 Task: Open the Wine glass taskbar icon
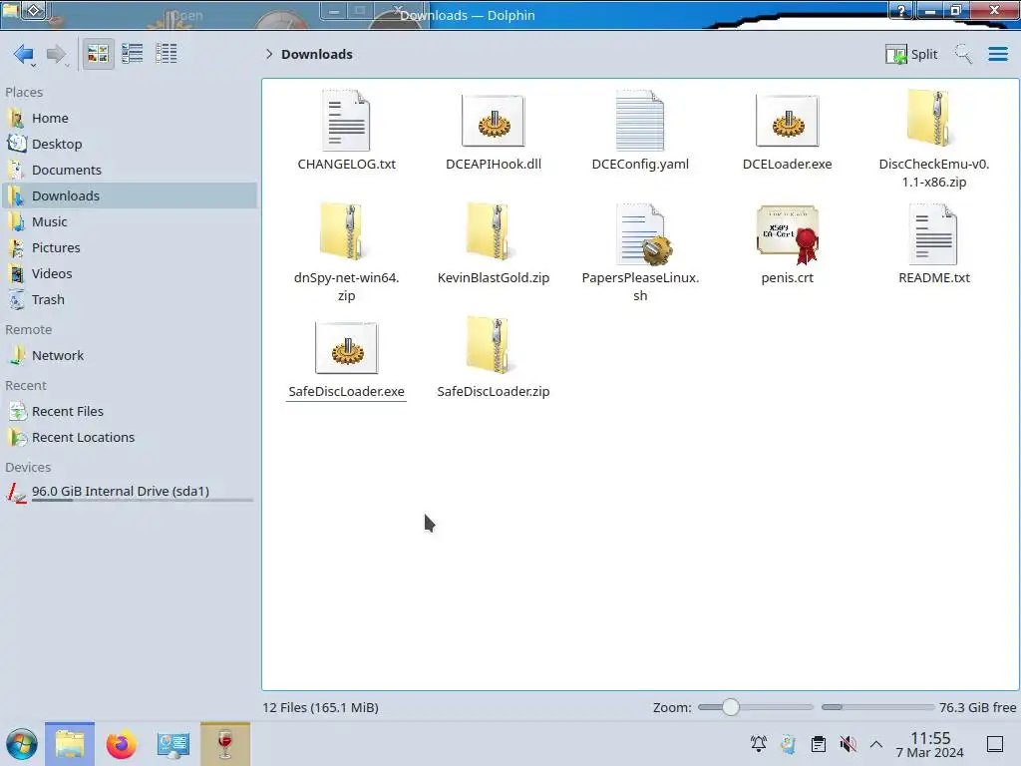(224, 744)
